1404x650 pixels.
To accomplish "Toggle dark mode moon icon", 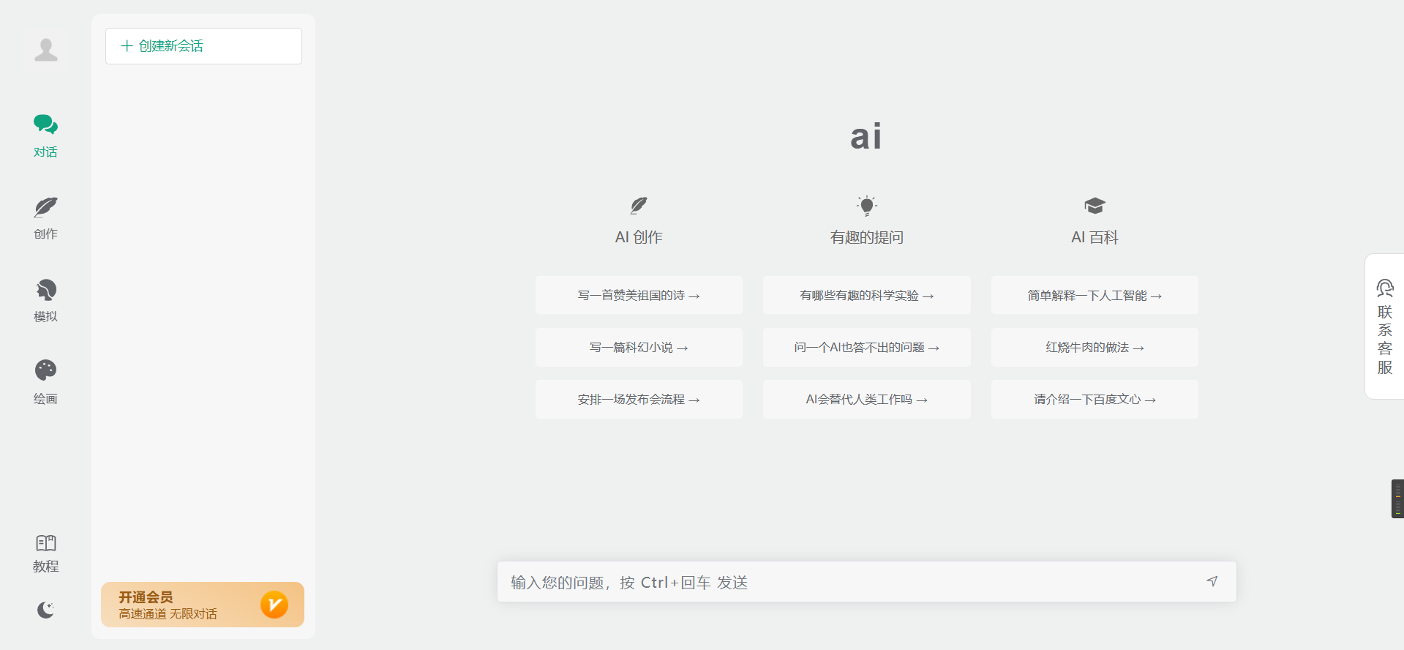I will coord(45,610).
